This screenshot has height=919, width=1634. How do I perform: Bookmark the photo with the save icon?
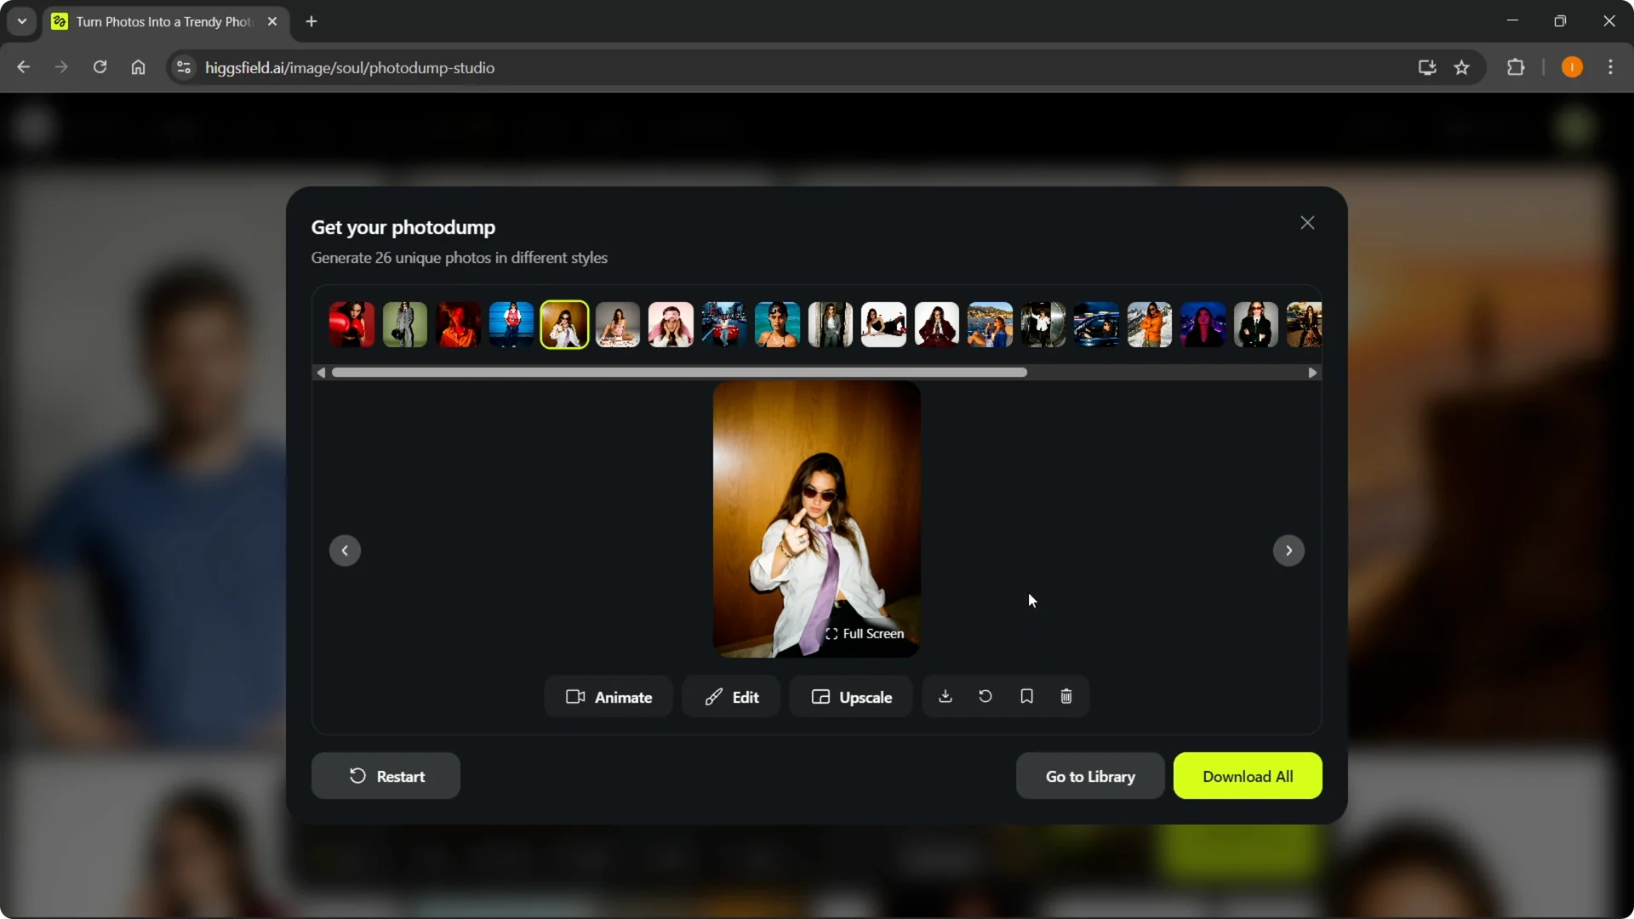(1026, 696)
